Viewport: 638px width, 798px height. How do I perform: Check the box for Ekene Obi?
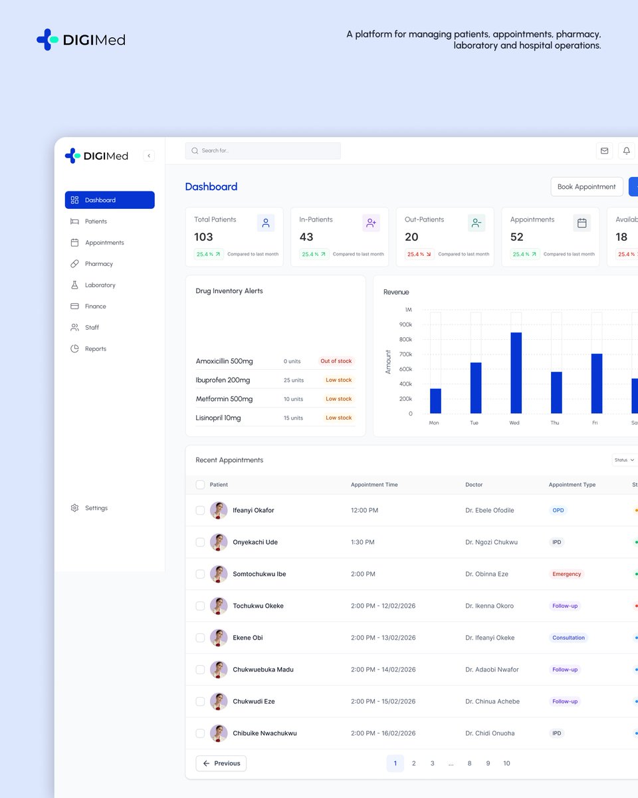tap(200, 638)
